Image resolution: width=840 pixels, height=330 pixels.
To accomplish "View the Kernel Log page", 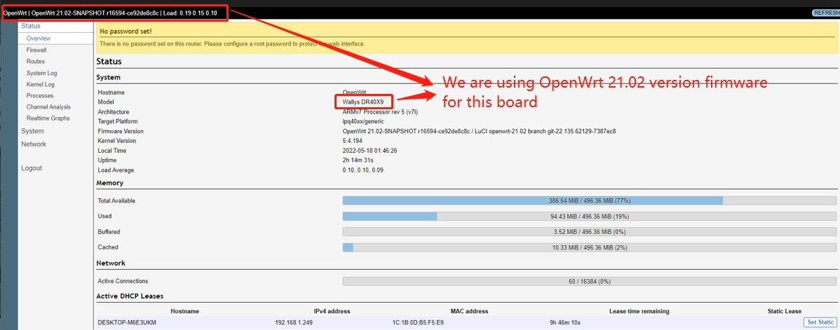I will [40, 84].
